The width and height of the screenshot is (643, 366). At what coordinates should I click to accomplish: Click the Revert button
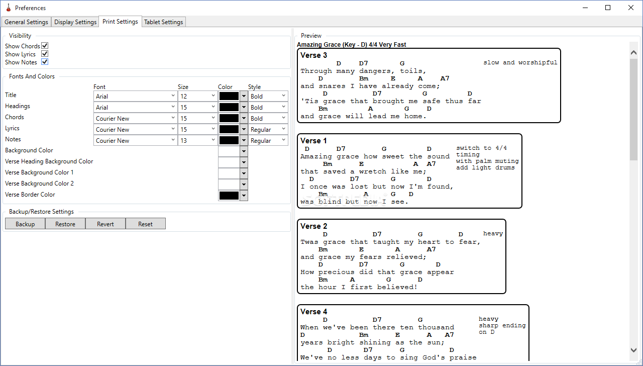[x=105, y=224]
